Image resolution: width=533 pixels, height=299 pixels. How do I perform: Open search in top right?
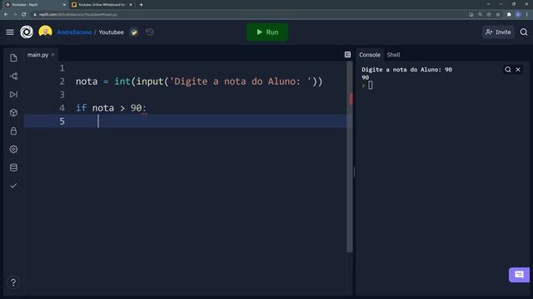click(x=524, y=32)
